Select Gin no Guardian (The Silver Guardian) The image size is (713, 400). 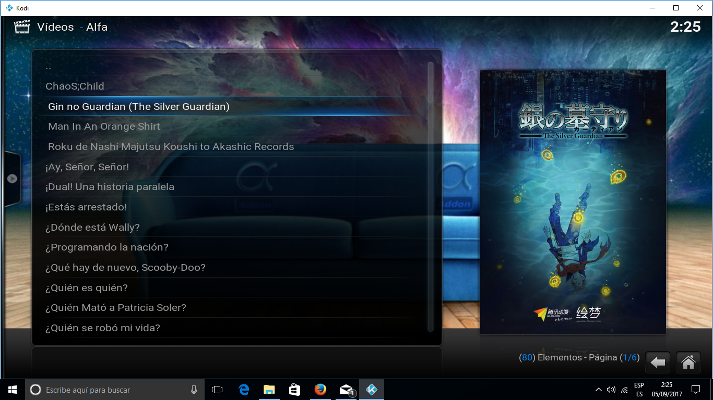[230, 106]
